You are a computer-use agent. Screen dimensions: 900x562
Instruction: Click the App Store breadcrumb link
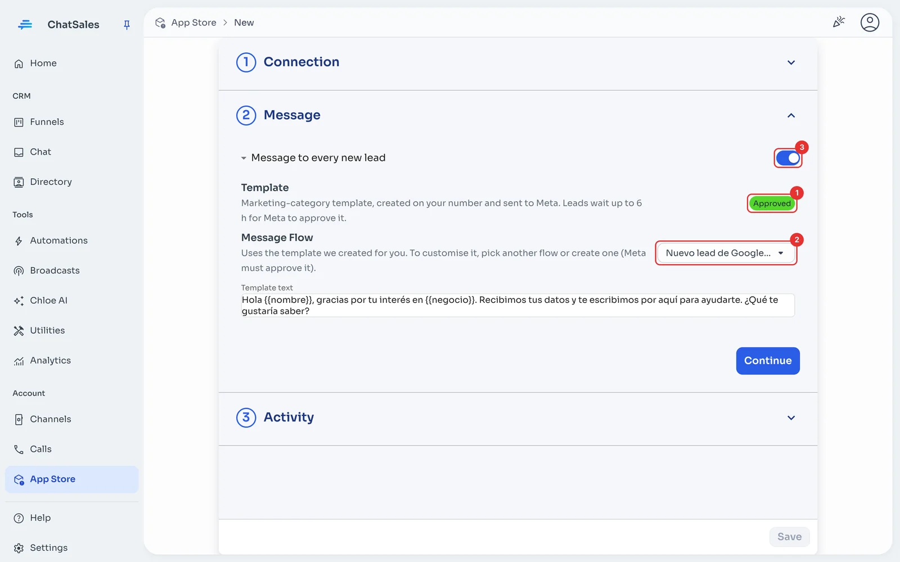(193, 22)
